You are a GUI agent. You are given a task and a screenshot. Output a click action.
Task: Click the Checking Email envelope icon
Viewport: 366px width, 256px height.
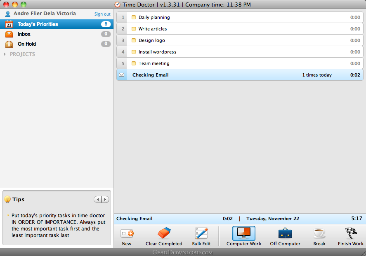pos(122,75)
